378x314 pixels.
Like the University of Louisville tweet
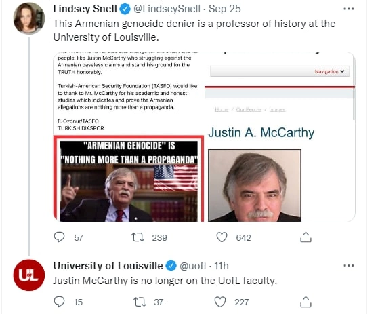tap(220, 302)
